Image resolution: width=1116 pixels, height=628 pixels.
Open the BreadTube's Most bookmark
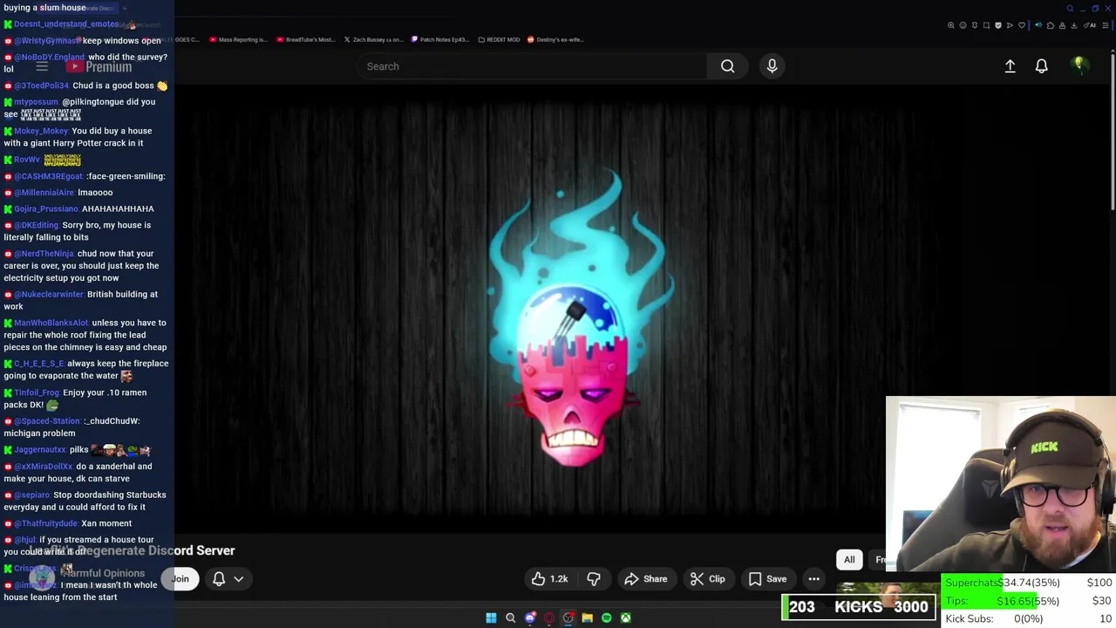point(306,39)
